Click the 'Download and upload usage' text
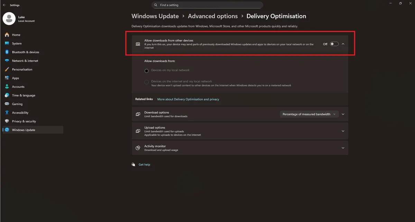This screenshot has width=415, height=222. pos(161,150)
